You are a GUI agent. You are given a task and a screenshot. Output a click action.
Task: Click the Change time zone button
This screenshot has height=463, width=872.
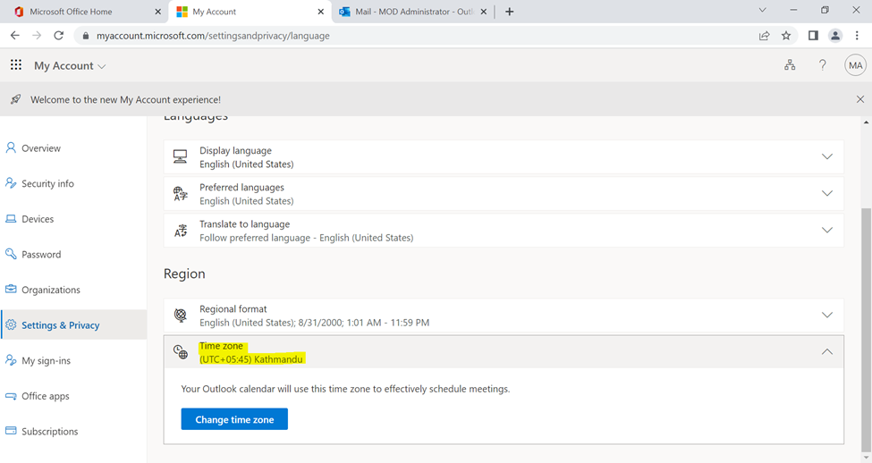234,419
